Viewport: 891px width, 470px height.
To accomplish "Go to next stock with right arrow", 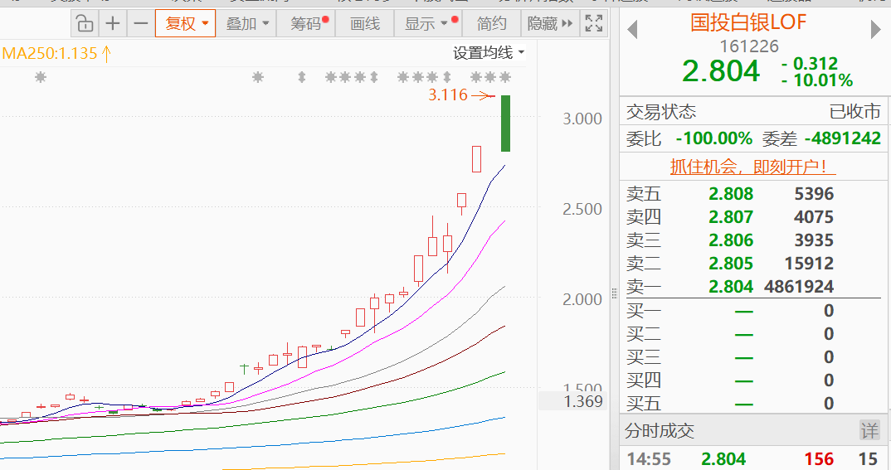I will [x=875, y=30].
